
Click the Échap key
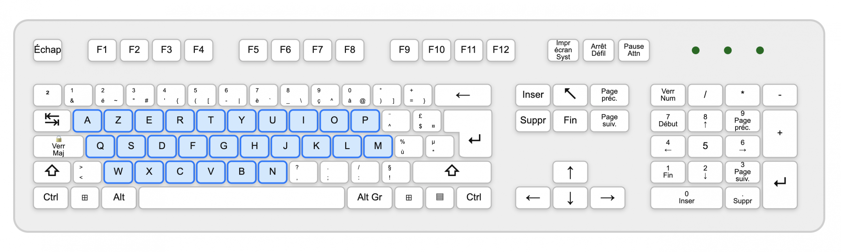coord(48,50)
